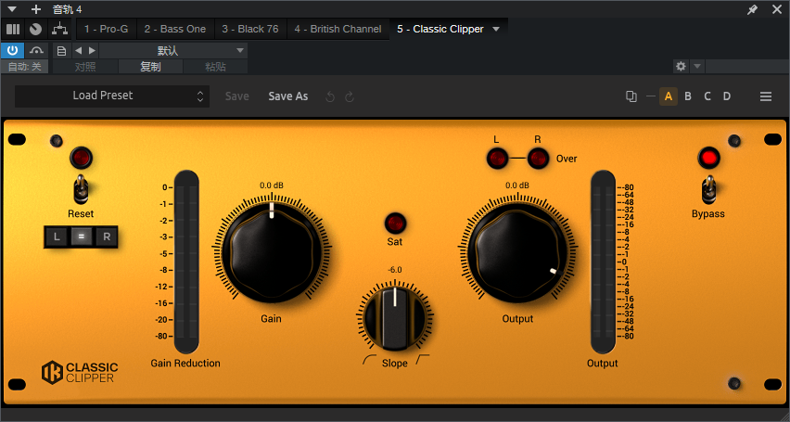Click the 粘贴 paste button

(215, 67)
